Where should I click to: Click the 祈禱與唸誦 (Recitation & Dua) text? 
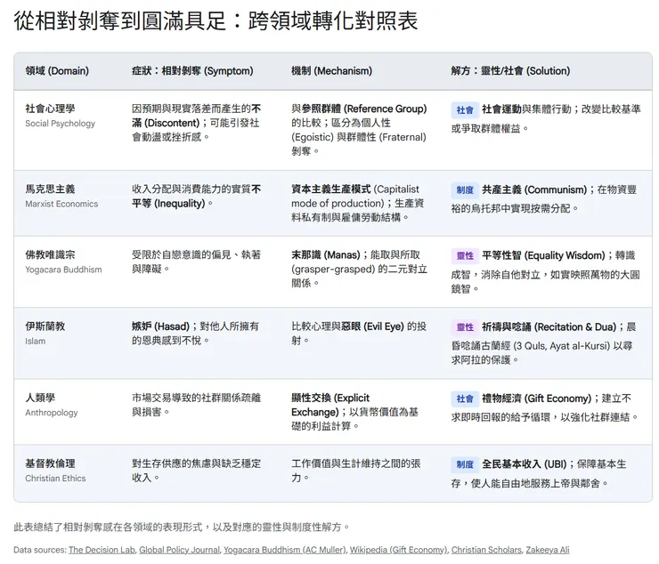[x=549, y=326]
